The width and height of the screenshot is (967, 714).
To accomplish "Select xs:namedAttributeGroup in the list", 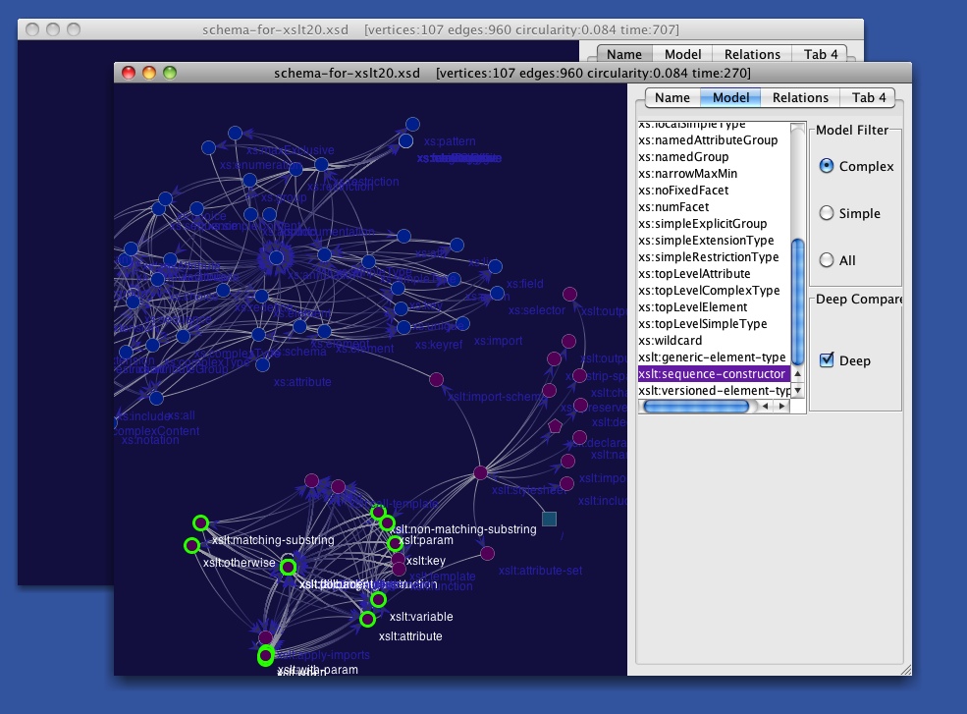I will pos(714,140).
